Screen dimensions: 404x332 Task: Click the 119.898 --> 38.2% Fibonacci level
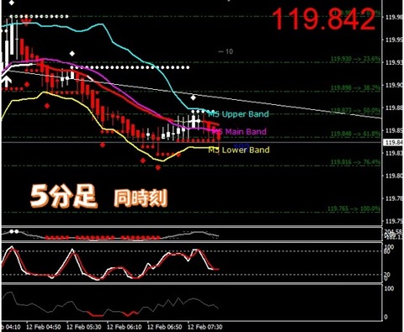pyautogui.click(x=355, y=88)
